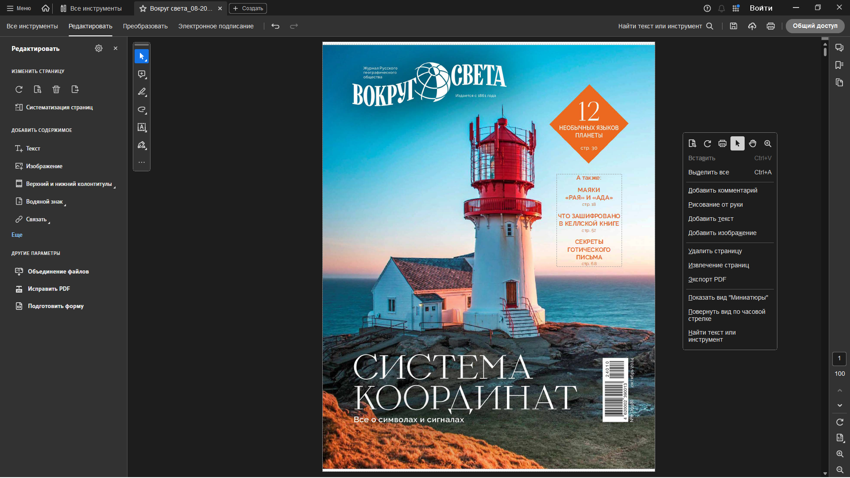Expand Верхний и нижний колонтитулы options
This screenshot has height=478, width=850.
69,184
